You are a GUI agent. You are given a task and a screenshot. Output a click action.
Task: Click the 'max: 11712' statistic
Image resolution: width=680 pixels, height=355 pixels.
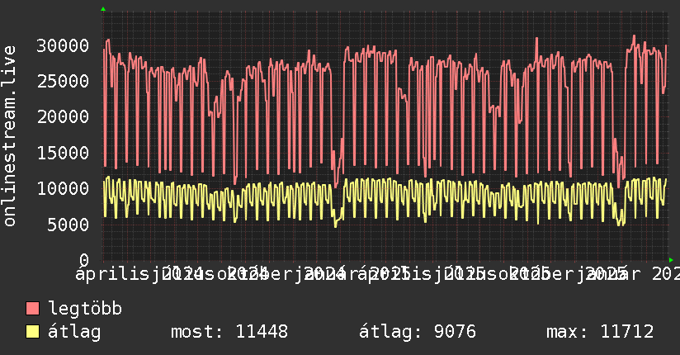(600, 332)
